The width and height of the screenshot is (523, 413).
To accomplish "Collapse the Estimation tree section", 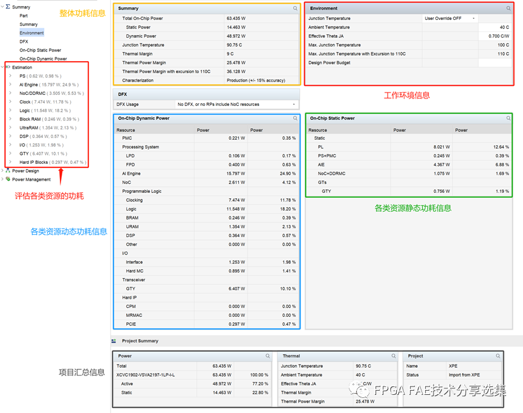I will tap(3, 67).
